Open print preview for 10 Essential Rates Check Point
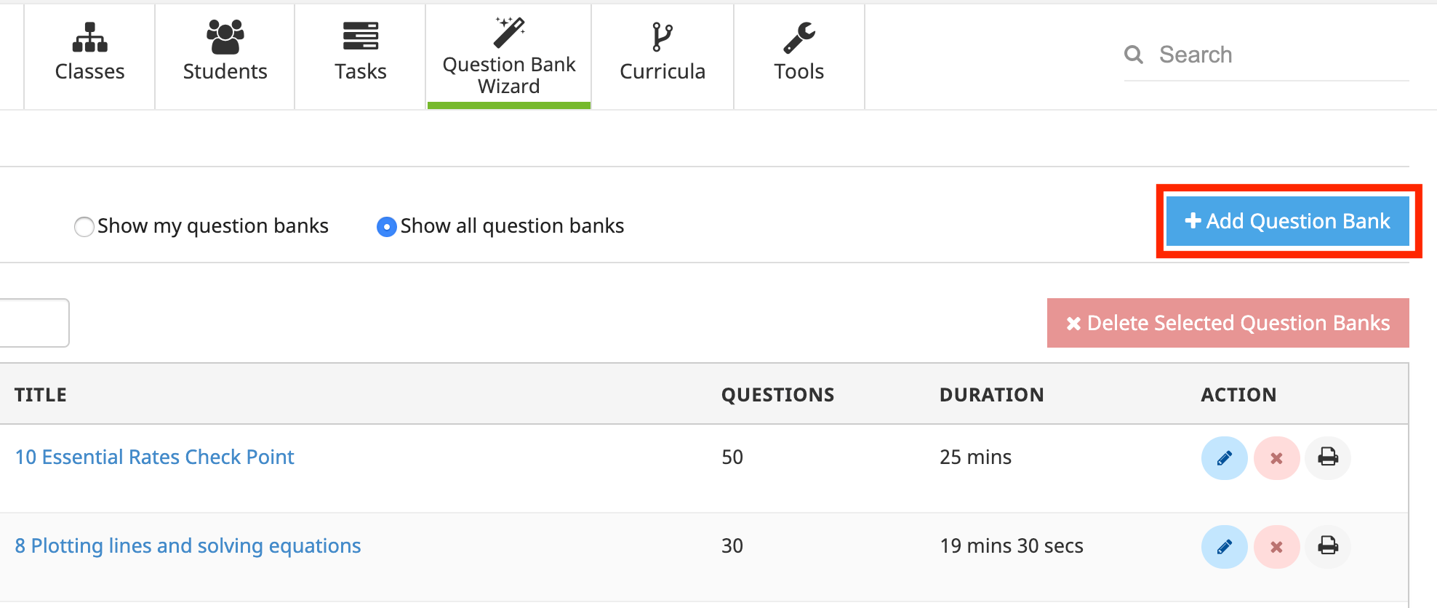1437x608 pixels. 1328,457
